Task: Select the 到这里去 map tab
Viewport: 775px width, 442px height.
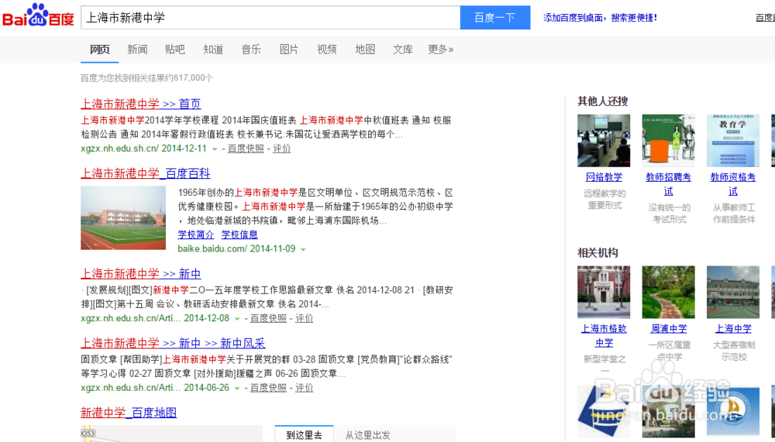Action: coord(304,434)
